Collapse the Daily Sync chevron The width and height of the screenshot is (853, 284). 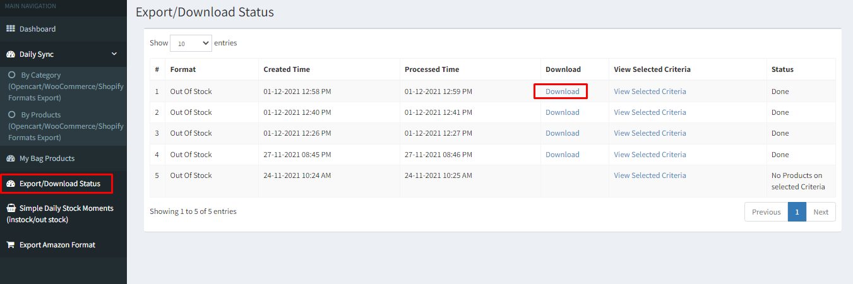point(114,54)
